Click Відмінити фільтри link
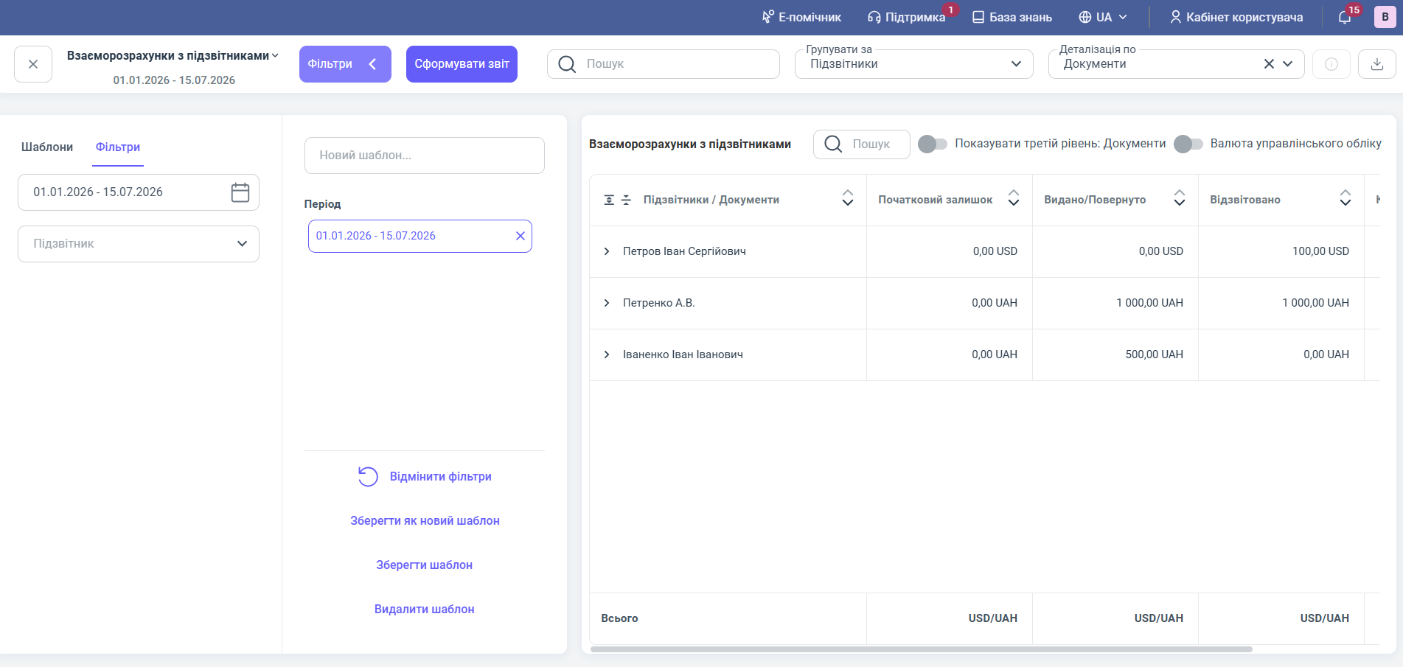 pyautogui.click(x=425, y=477)
